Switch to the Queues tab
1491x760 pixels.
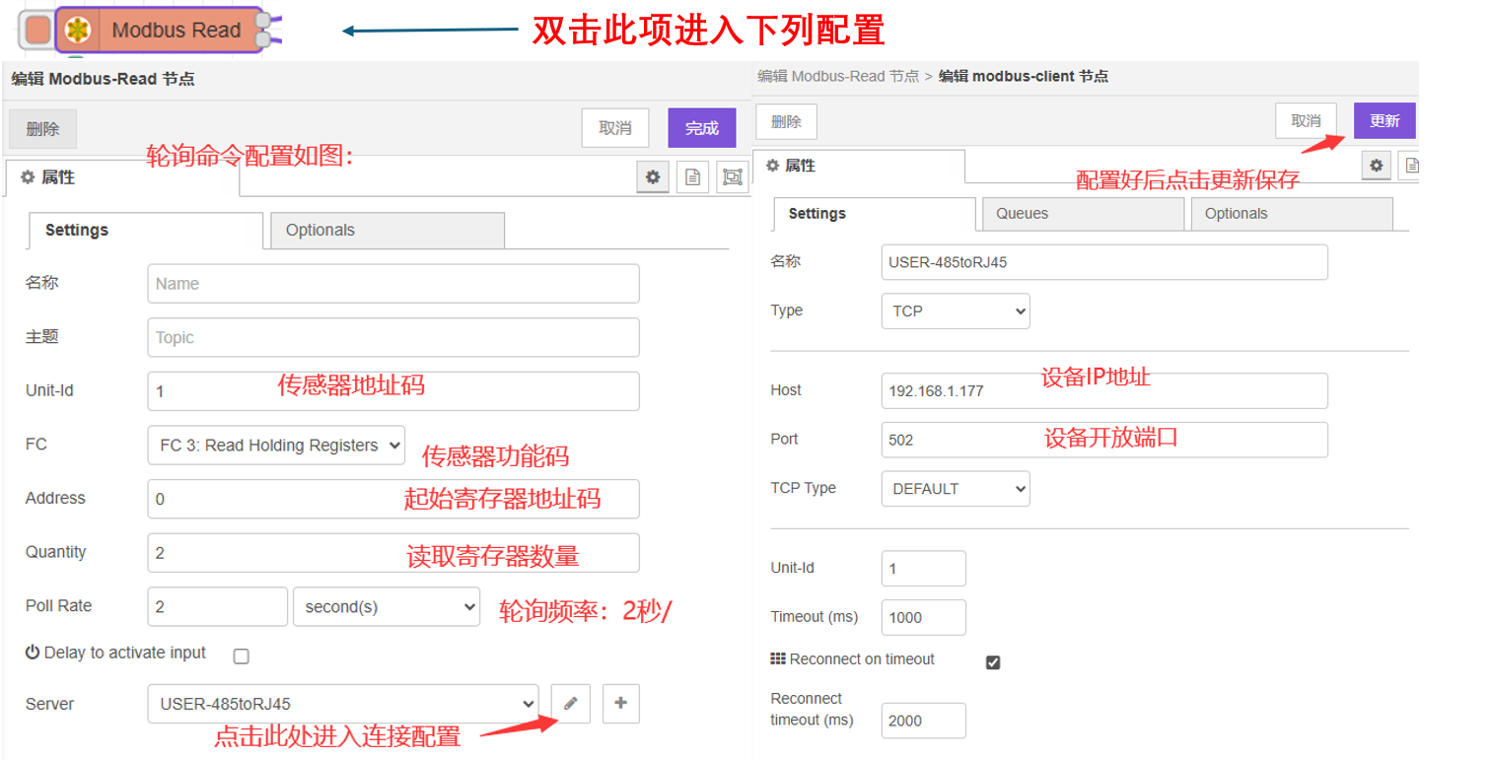pos(1082,214)
